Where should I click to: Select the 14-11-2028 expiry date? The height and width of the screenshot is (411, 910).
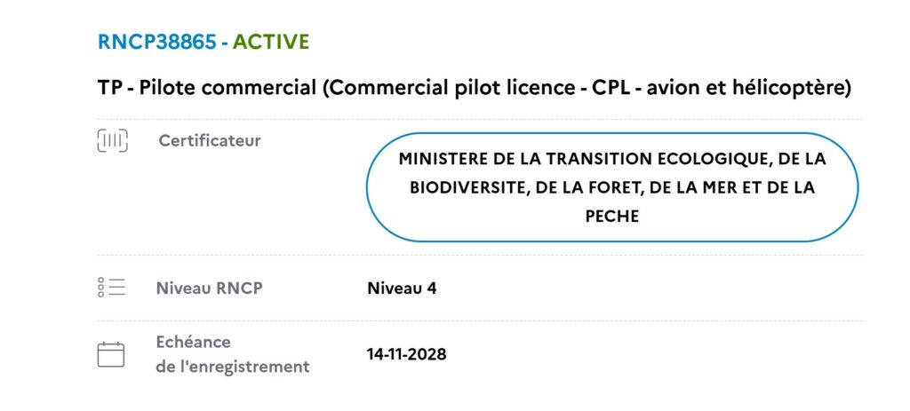coord(406,354)
